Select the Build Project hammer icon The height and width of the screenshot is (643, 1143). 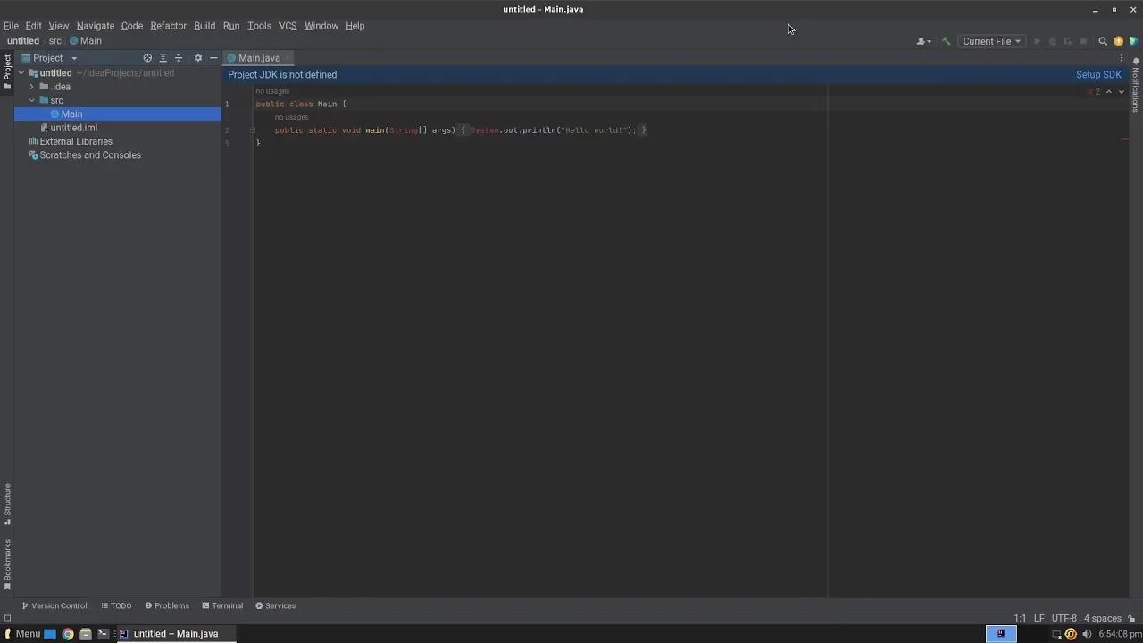pos(947,41)
